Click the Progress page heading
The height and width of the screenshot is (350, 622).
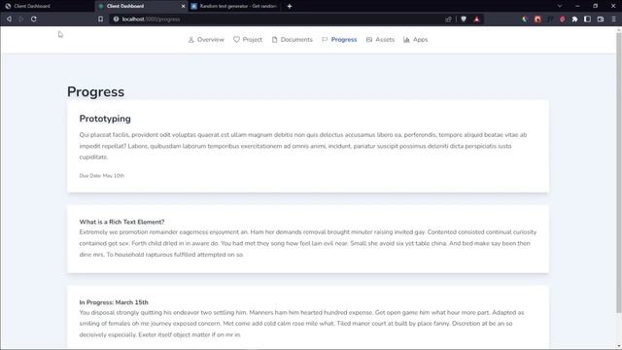(95, 91)
